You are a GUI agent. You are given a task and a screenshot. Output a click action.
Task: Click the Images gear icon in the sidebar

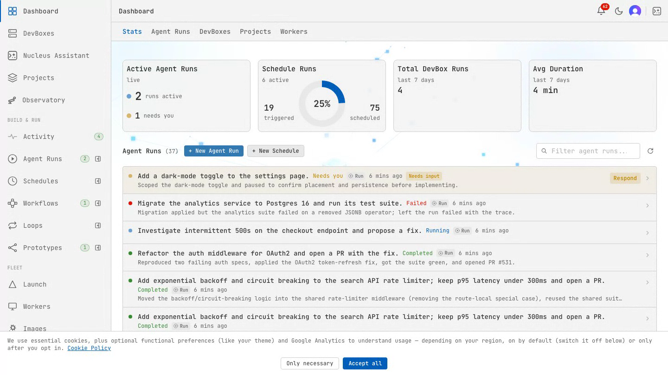click(13, 328)
